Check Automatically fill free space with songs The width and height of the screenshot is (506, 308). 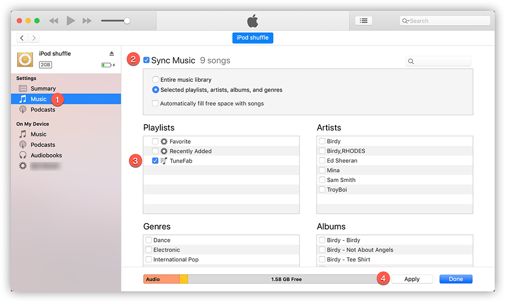(155, 103)
